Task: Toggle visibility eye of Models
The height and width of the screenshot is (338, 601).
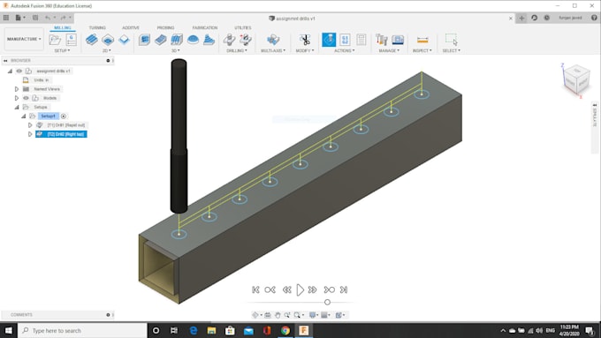Action: coord(26,98)
